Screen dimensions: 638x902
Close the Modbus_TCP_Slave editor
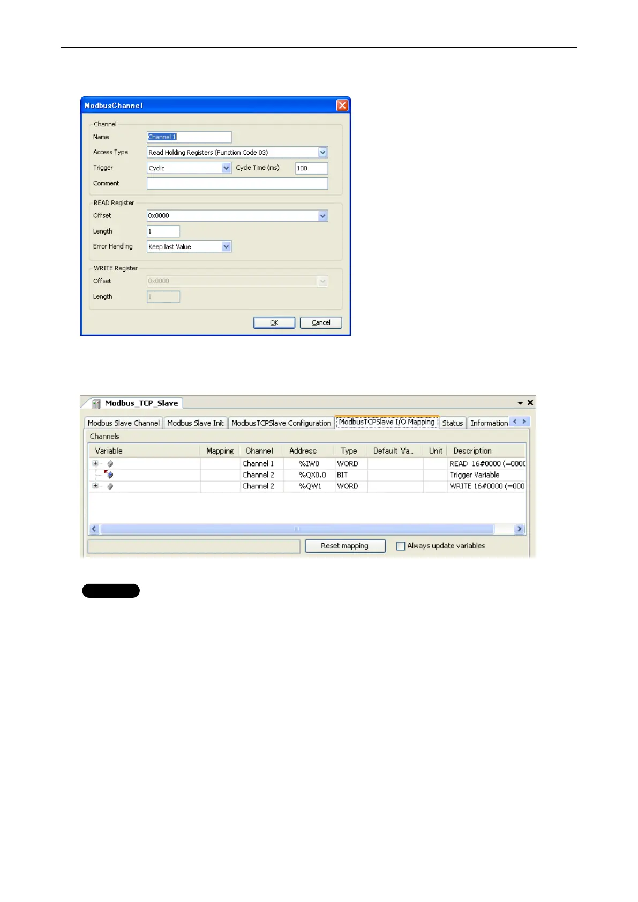(530, 403)
